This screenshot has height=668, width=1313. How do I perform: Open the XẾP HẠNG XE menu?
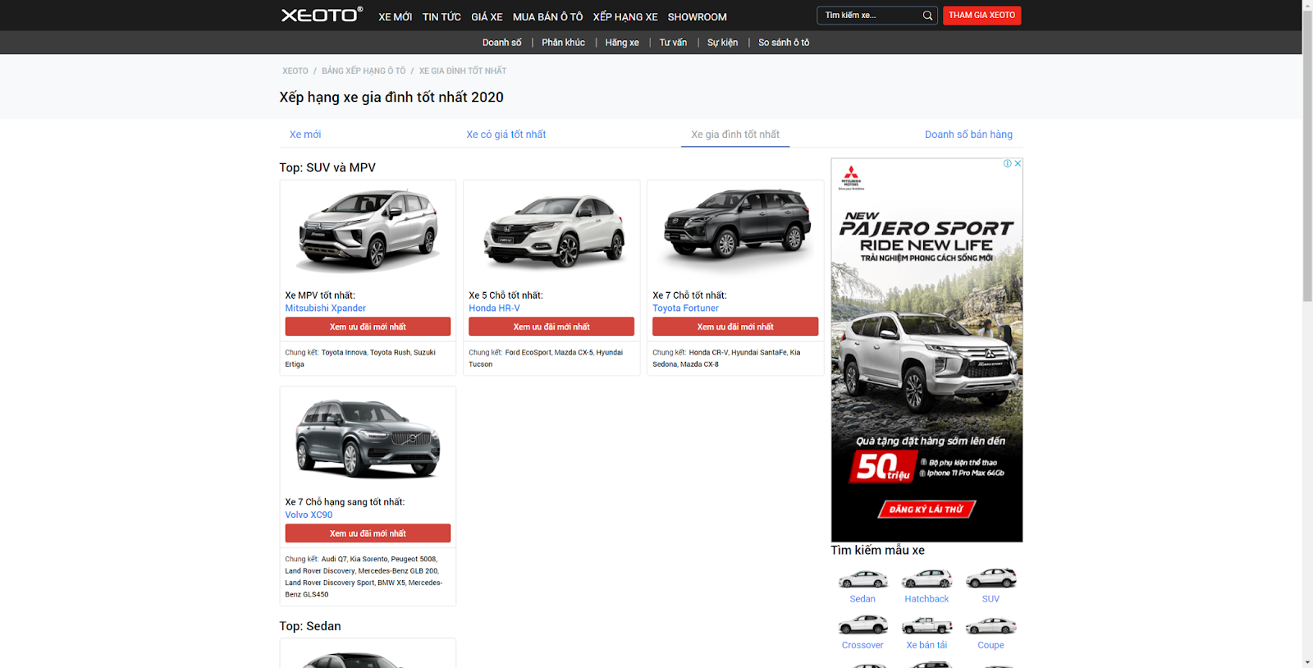[x=625, y=16]
